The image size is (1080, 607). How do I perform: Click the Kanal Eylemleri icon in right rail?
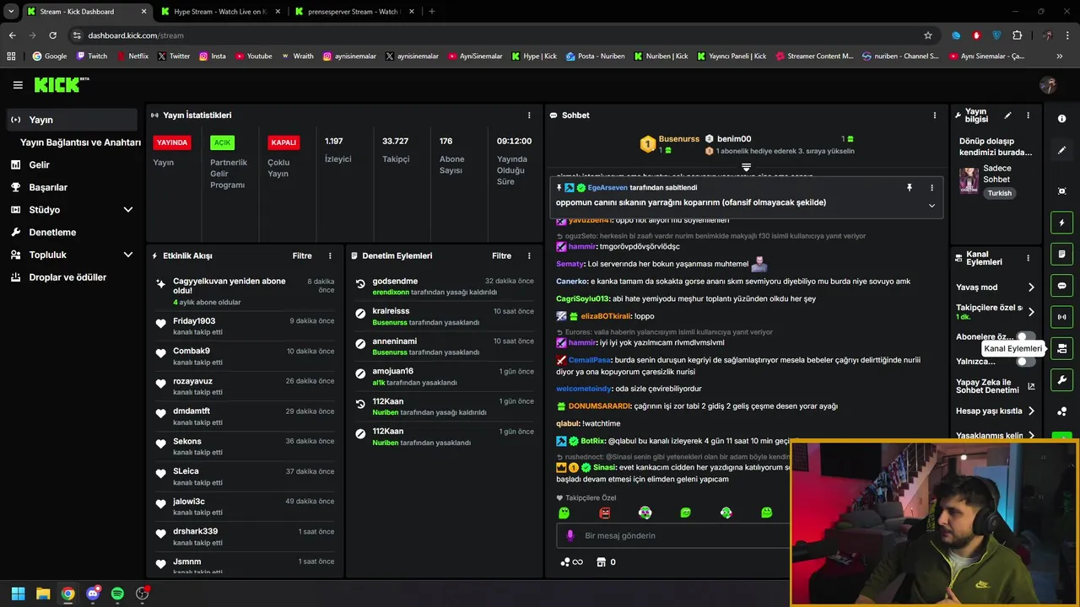pos(1061,348)
